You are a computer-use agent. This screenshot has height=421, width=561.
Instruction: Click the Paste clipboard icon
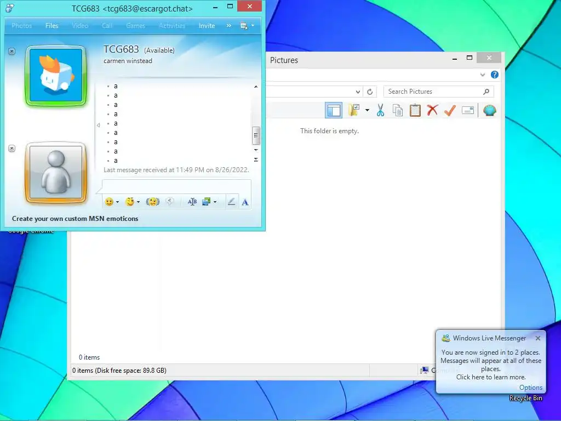415,110
